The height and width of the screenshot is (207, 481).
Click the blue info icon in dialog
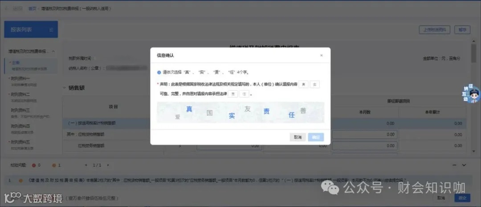[159, 73]
